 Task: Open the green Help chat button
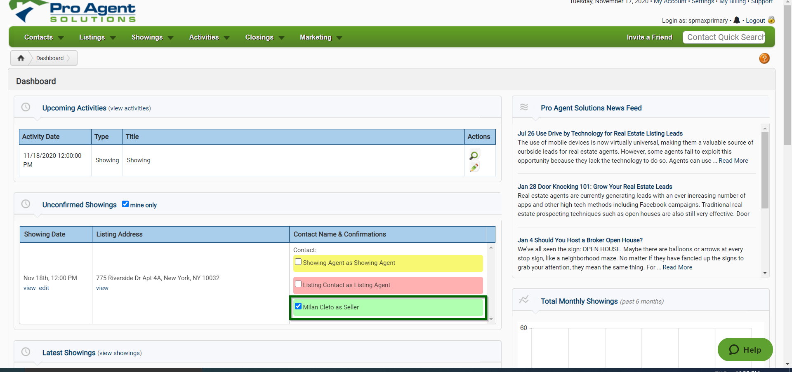tap(745, 349)
